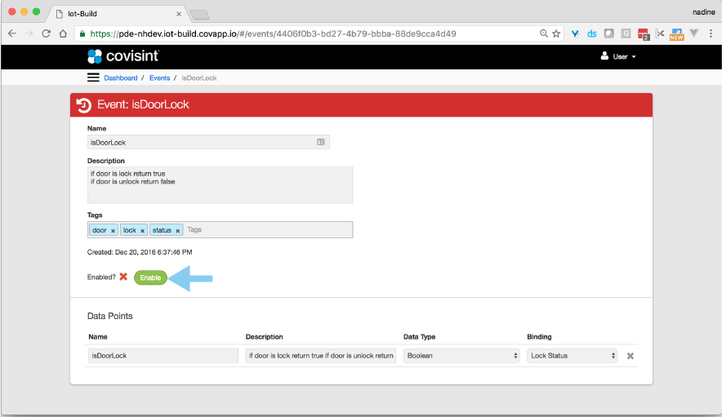Expand the User account menu

pos(618,56)
